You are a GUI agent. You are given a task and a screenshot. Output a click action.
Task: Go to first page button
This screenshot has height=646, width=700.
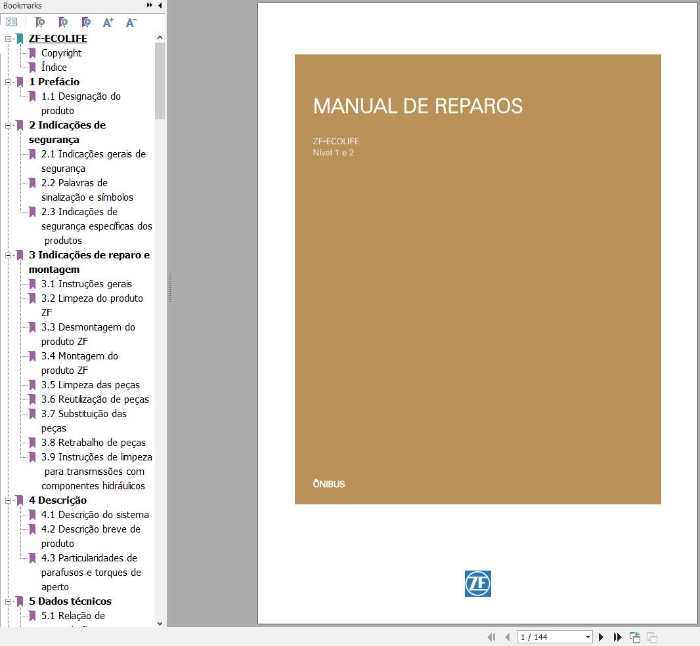(x=492, y=637)
